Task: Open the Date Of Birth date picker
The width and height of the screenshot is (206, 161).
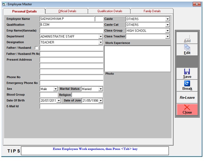Action: [x=59, y=101]
